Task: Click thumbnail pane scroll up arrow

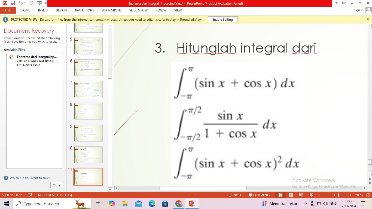Action: pyautogui.click(x=110, y=26)
